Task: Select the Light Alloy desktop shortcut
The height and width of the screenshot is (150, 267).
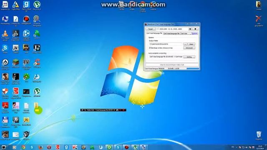Action: (16, 5)
